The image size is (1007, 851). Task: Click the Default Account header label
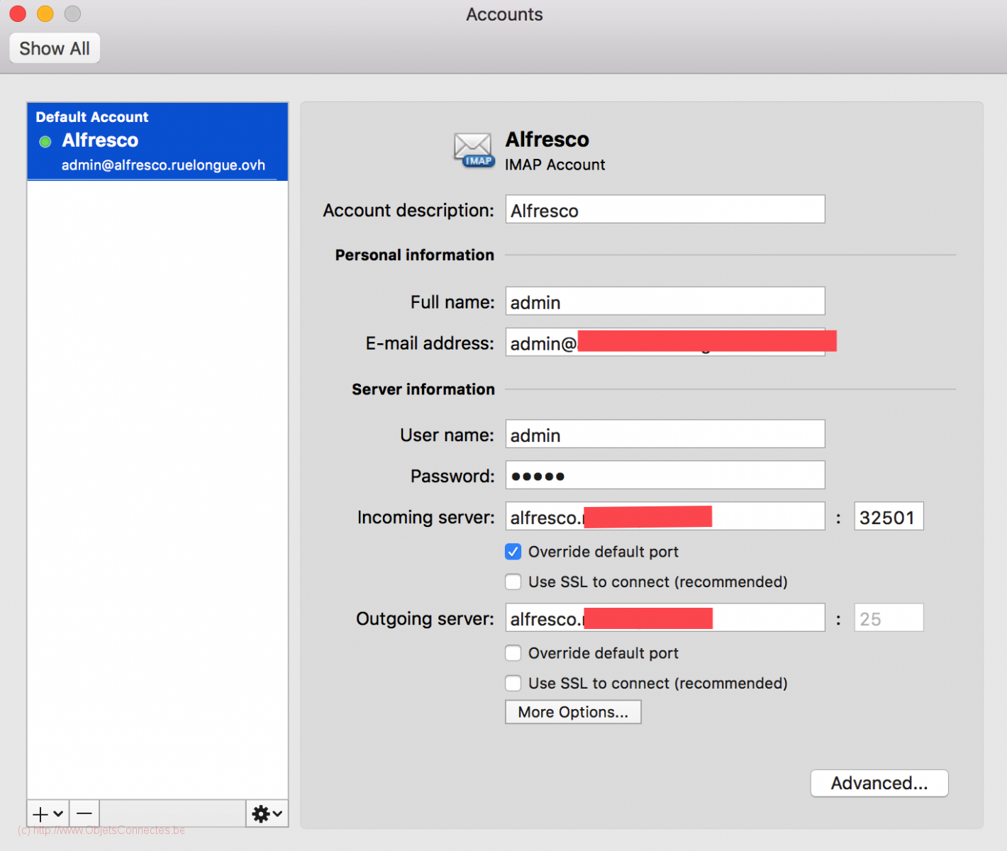pyautogui.click(x=92, y=117)
